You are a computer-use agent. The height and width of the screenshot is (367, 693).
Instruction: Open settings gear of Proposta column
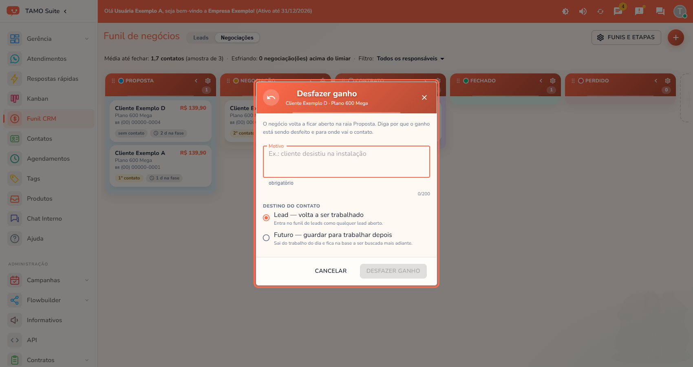[208, 81]
